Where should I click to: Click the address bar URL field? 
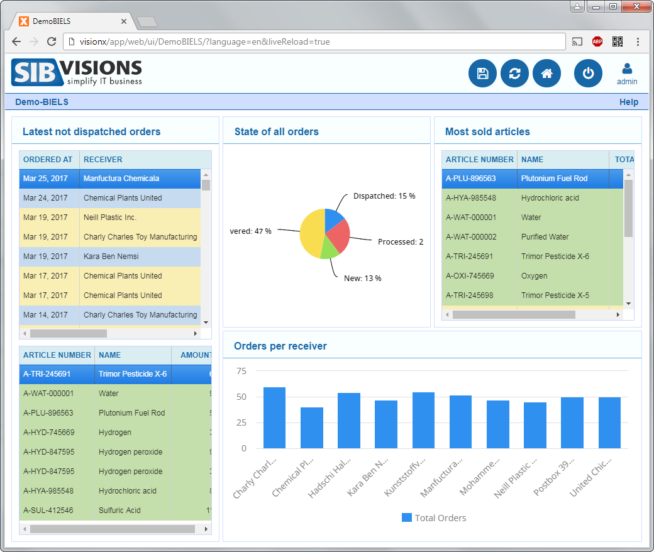point(314,41)
